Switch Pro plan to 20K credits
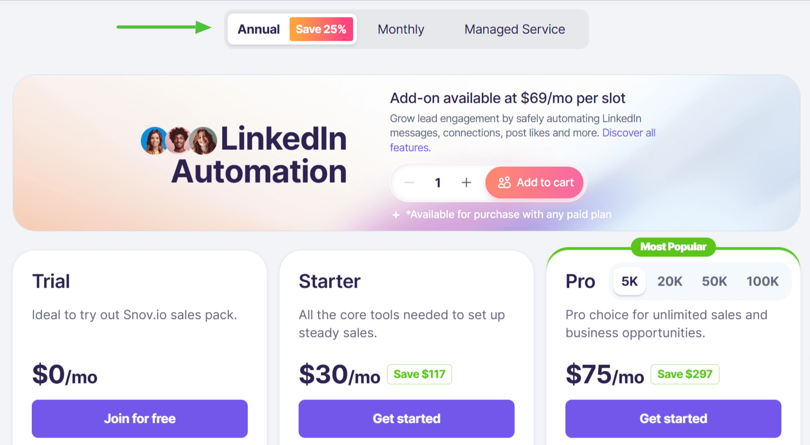 pos(669,281)
